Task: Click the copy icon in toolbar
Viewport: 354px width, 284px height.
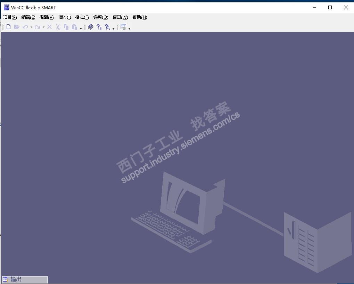Action: [66, 27]
